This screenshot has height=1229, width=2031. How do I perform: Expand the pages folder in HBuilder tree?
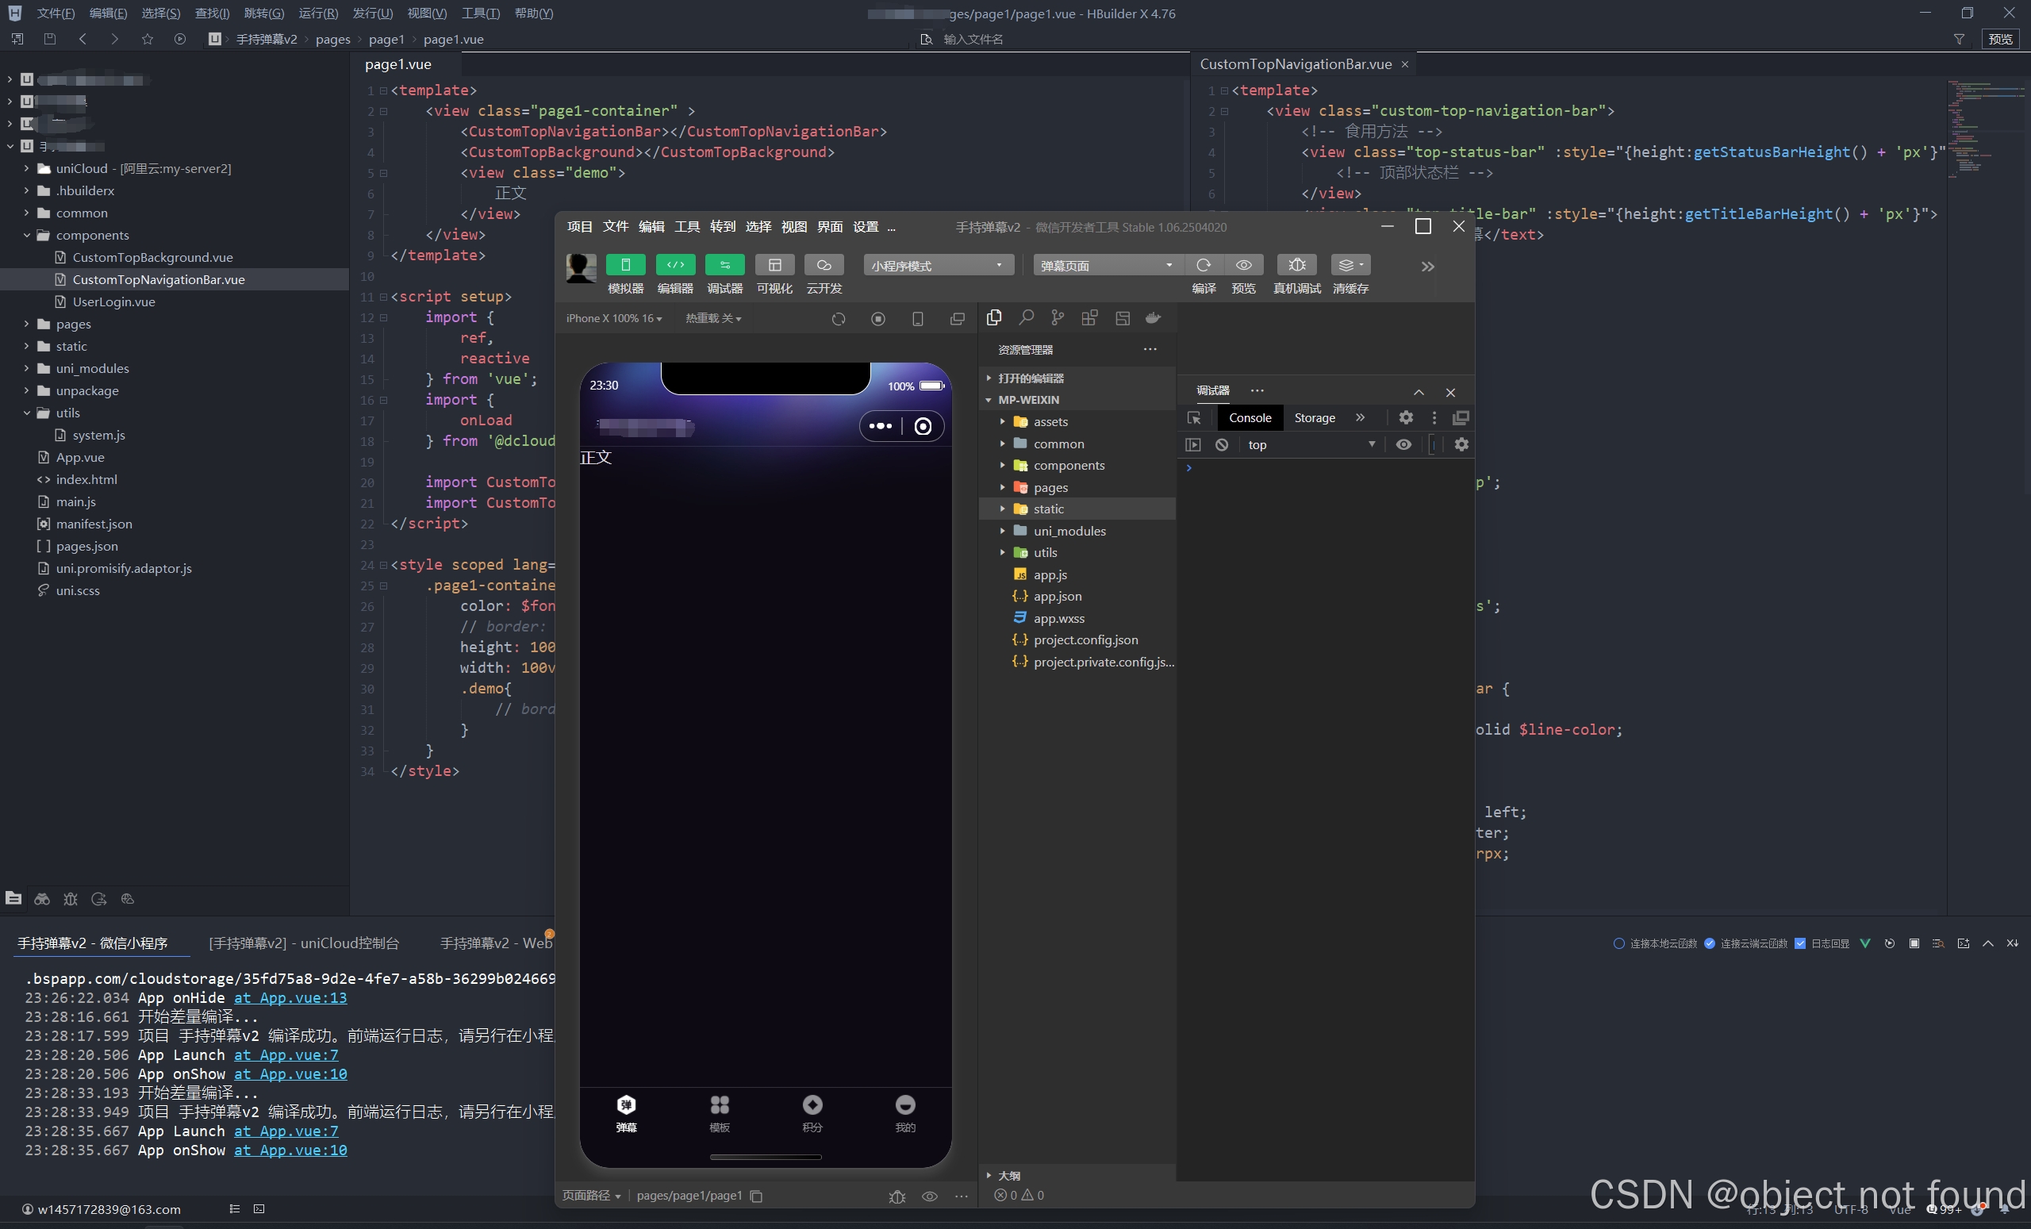coord(26,324)
